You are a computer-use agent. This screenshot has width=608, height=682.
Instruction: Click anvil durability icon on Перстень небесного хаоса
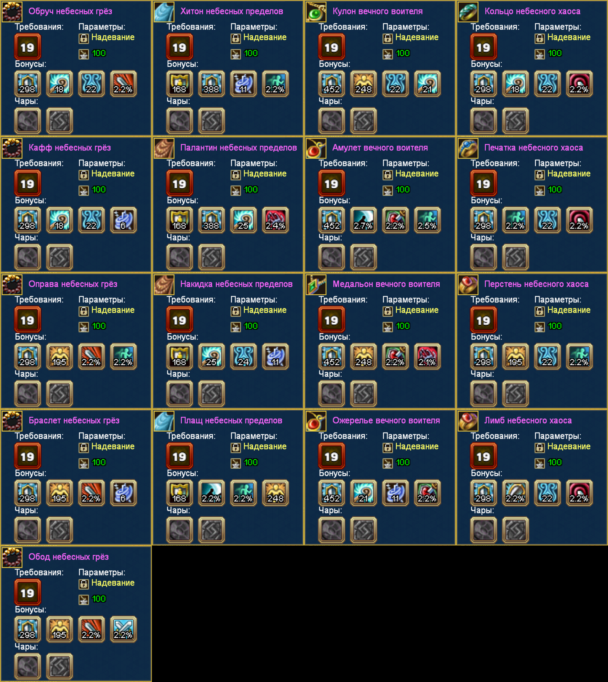click(539, 327)
